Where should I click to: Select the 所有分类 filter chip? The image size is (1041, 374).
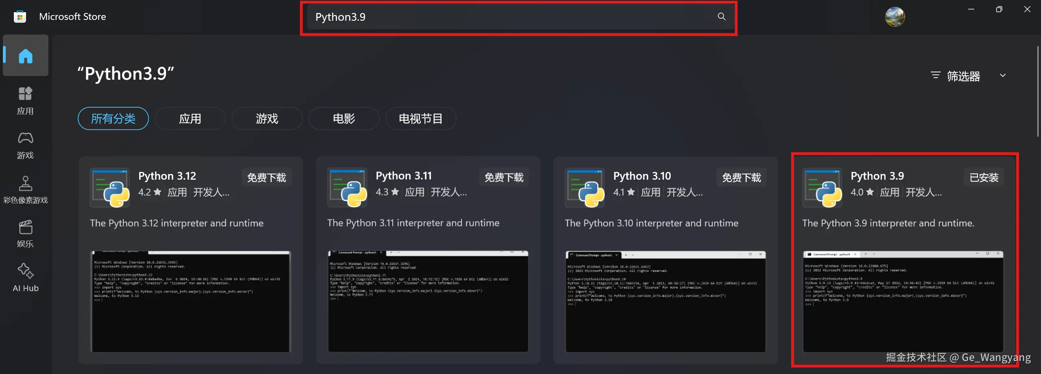(x=113, y=118)
